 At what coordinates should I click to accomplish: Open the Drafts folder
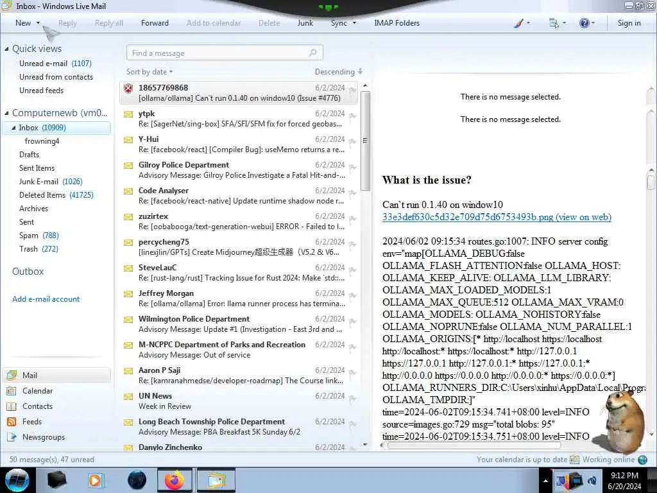point(29,155)
